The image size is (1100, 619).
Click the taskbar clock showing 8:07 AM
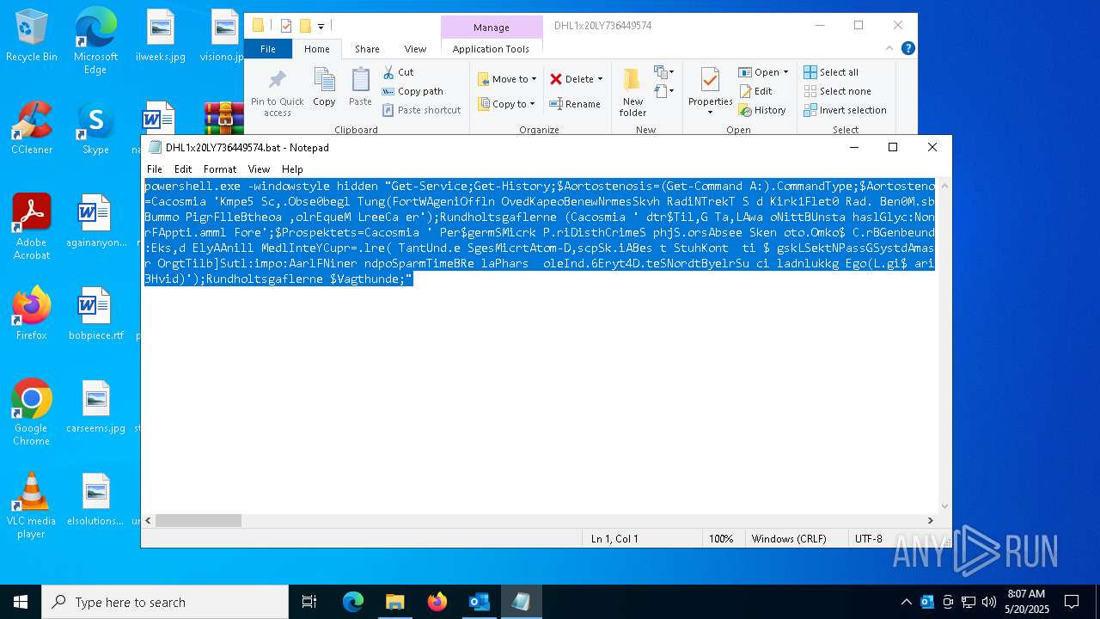pos(1026,602)
